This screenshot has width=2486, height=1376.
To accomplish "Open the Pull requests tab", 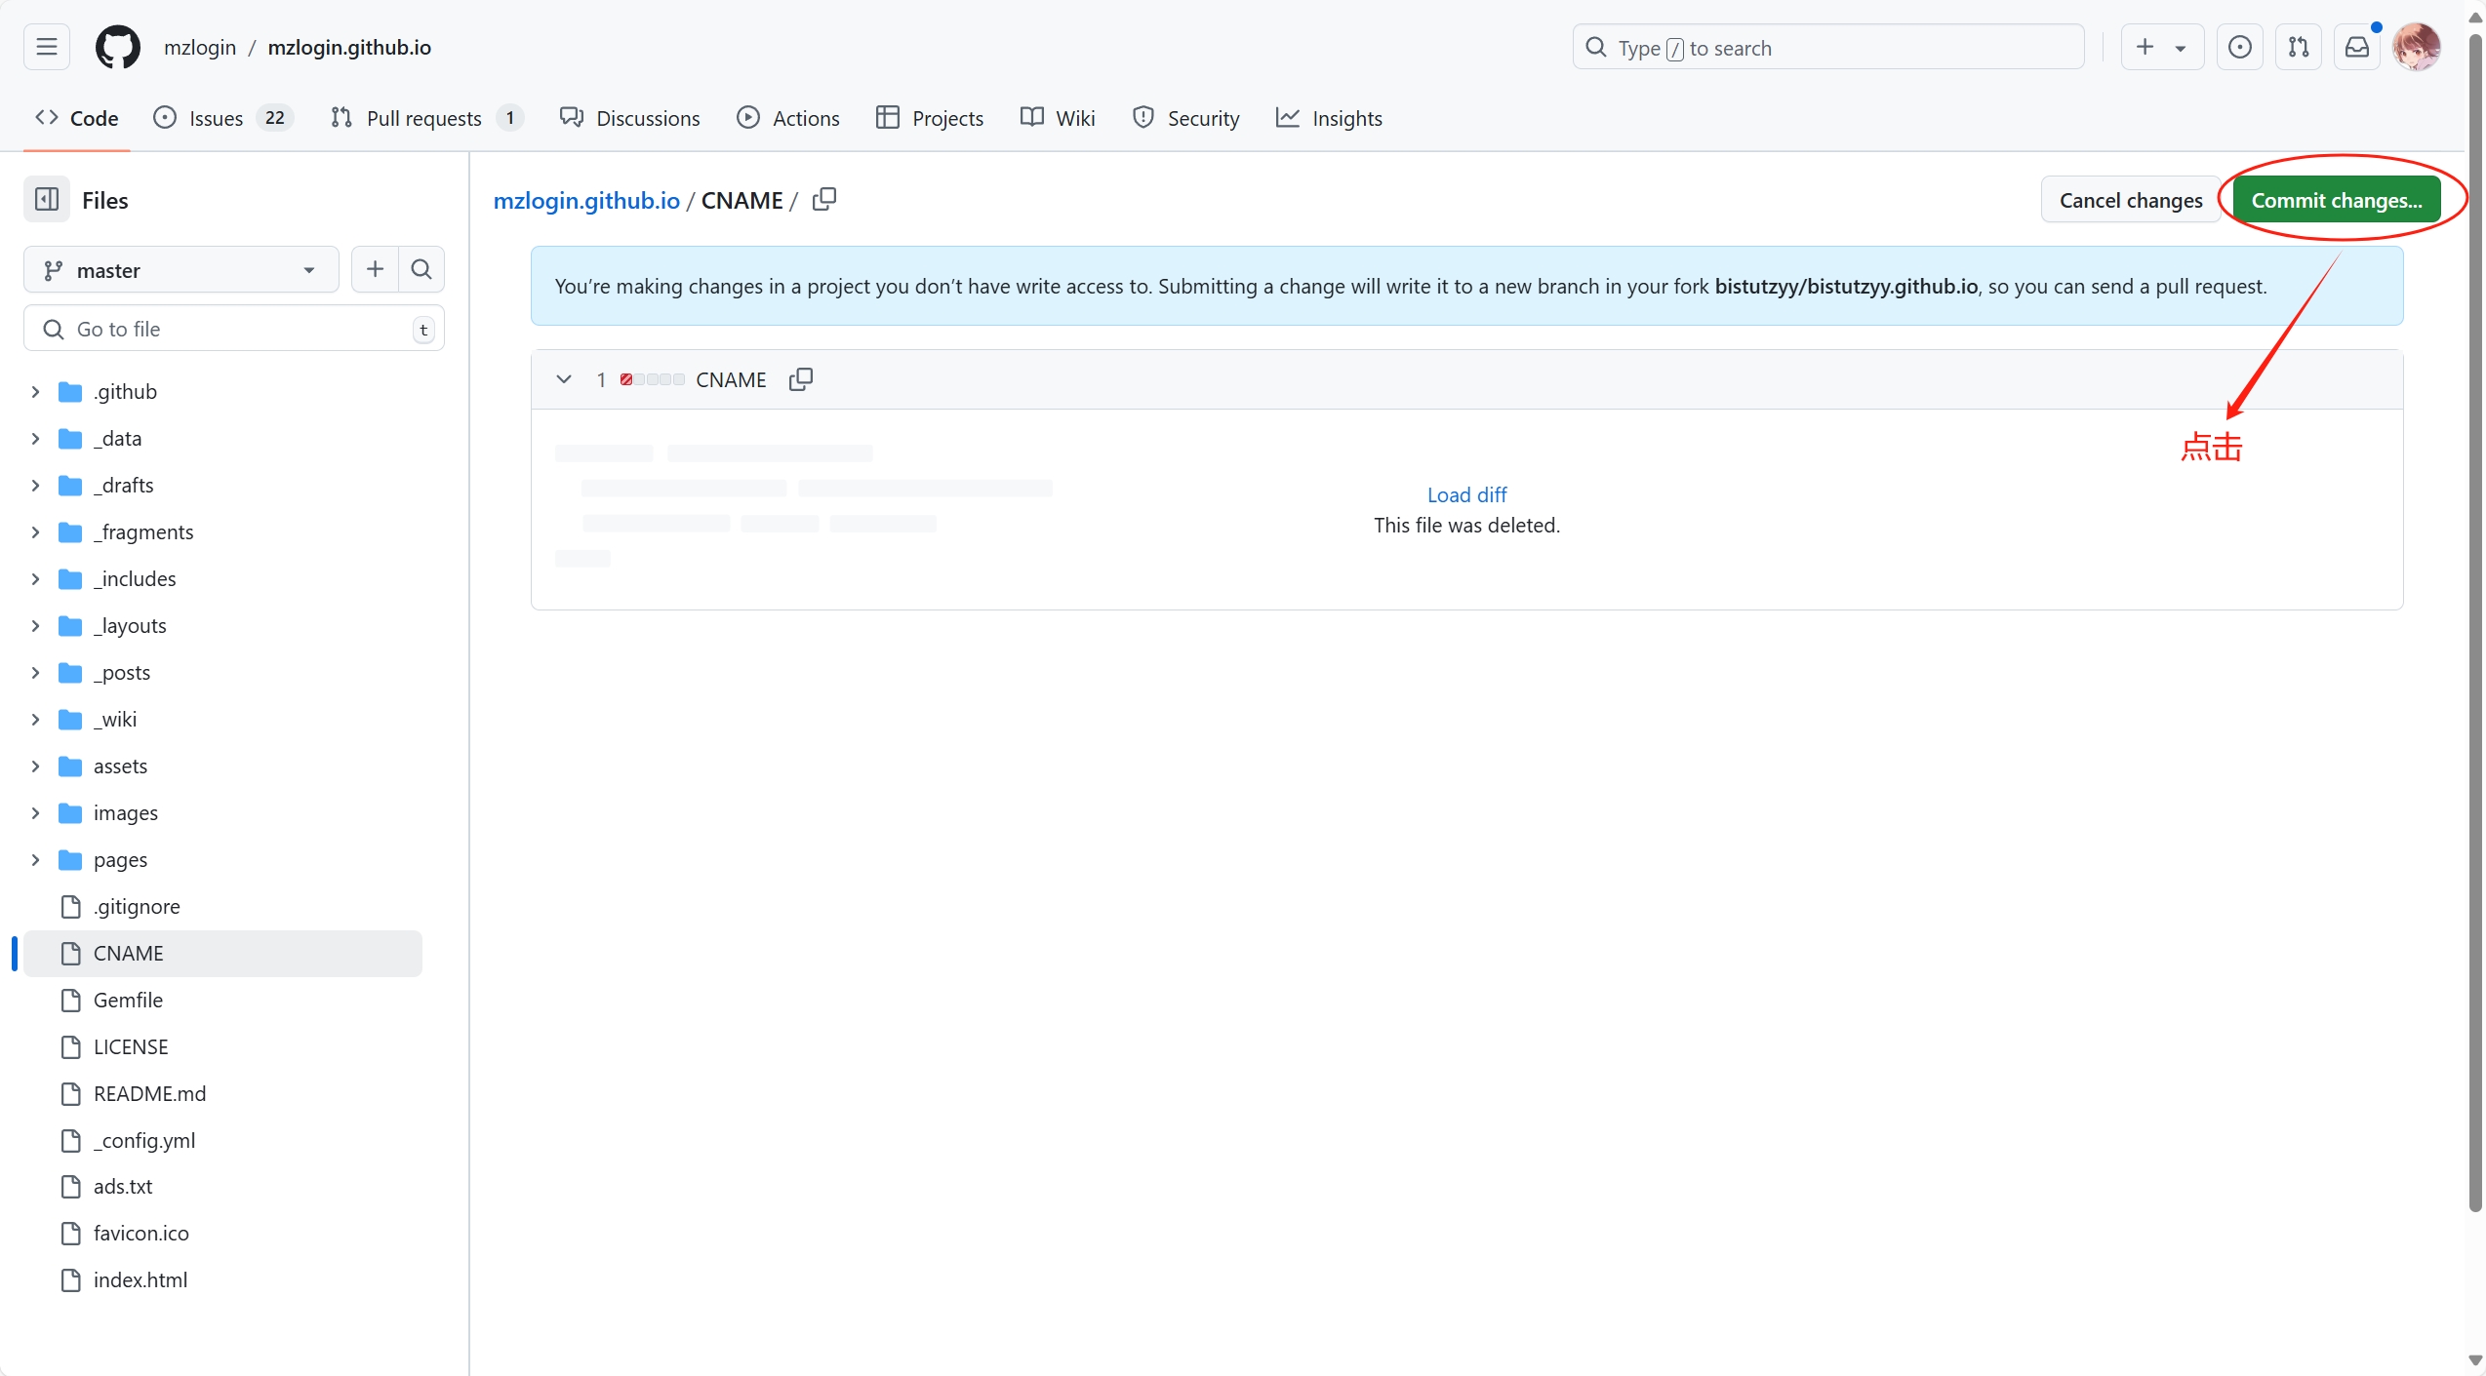I will (427, 118).
